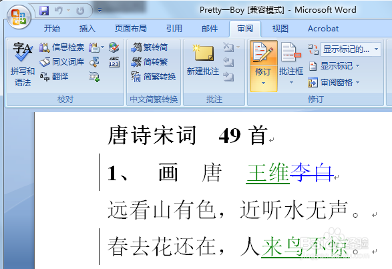The width and height of the screenshot is (392, 269).
Task: Open 简繁转换 dialog
Action: (153, 76)
